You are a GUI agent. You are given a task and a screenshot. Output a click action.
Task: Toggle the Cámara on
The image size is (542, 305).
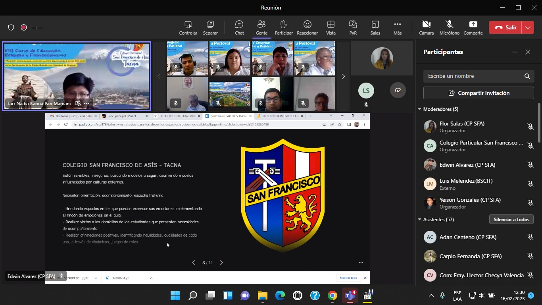(426, 27)
